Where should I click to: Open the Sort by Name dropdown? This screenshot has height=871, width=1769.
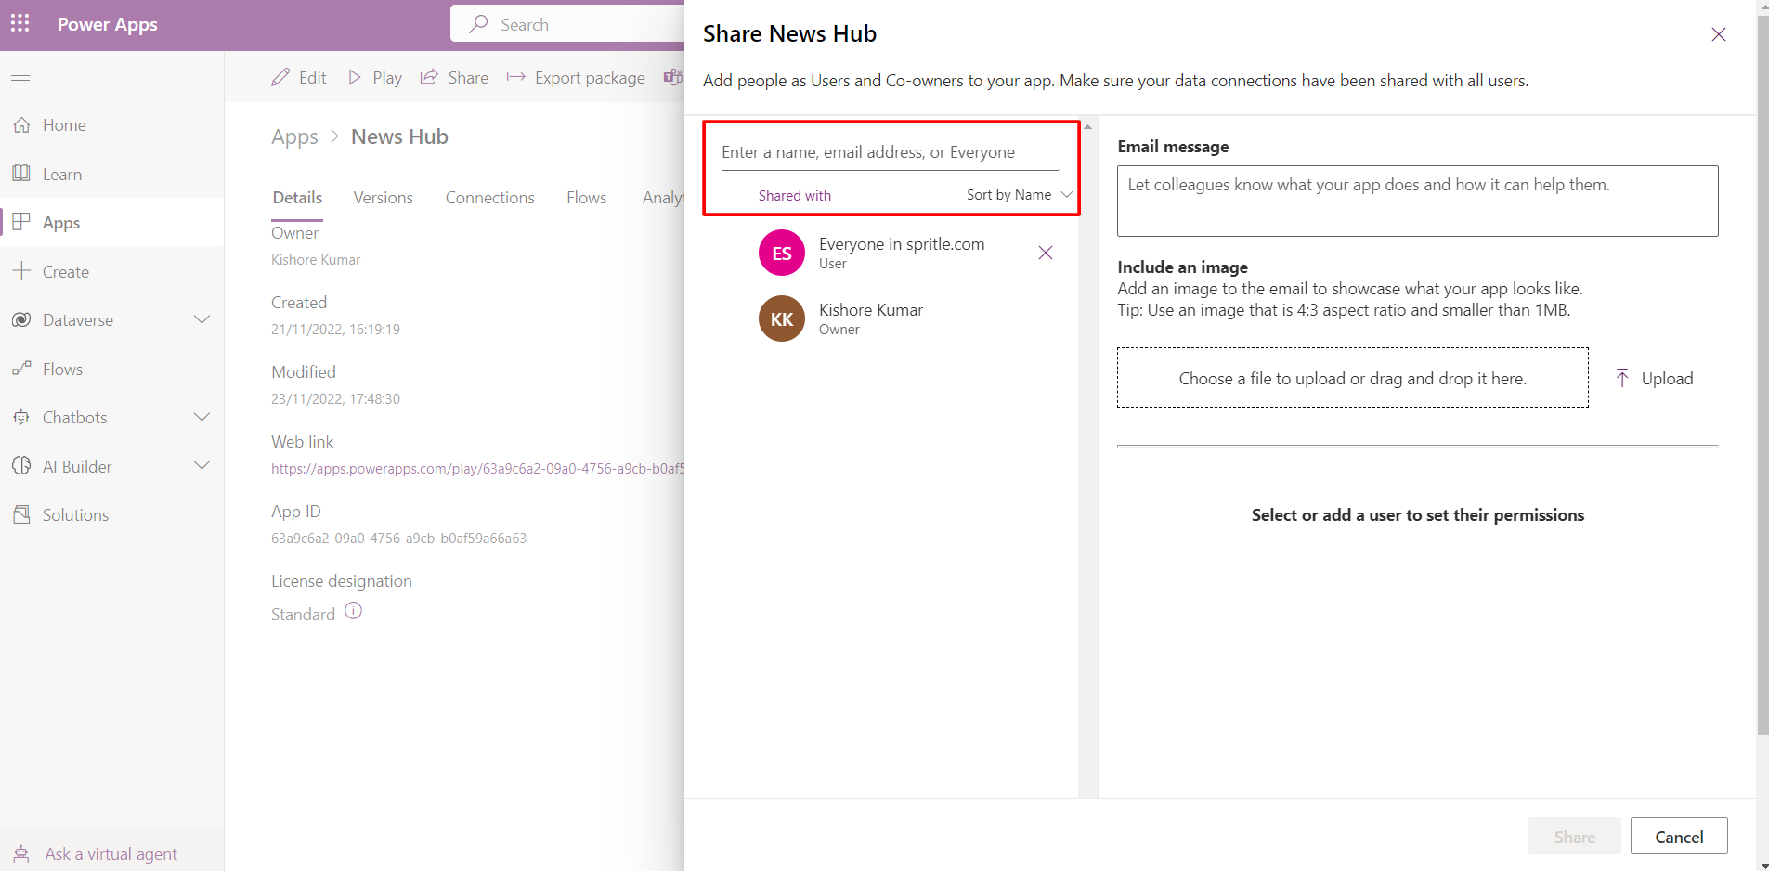click(1020, 195)
